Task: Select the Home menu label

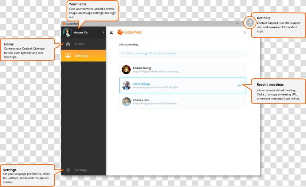Action: 79,44
